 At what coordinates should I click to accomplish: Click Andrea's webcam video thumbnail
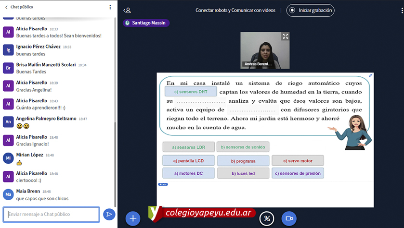264,50
